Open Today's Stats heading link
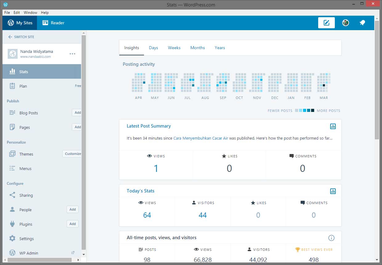 point(140,191)
